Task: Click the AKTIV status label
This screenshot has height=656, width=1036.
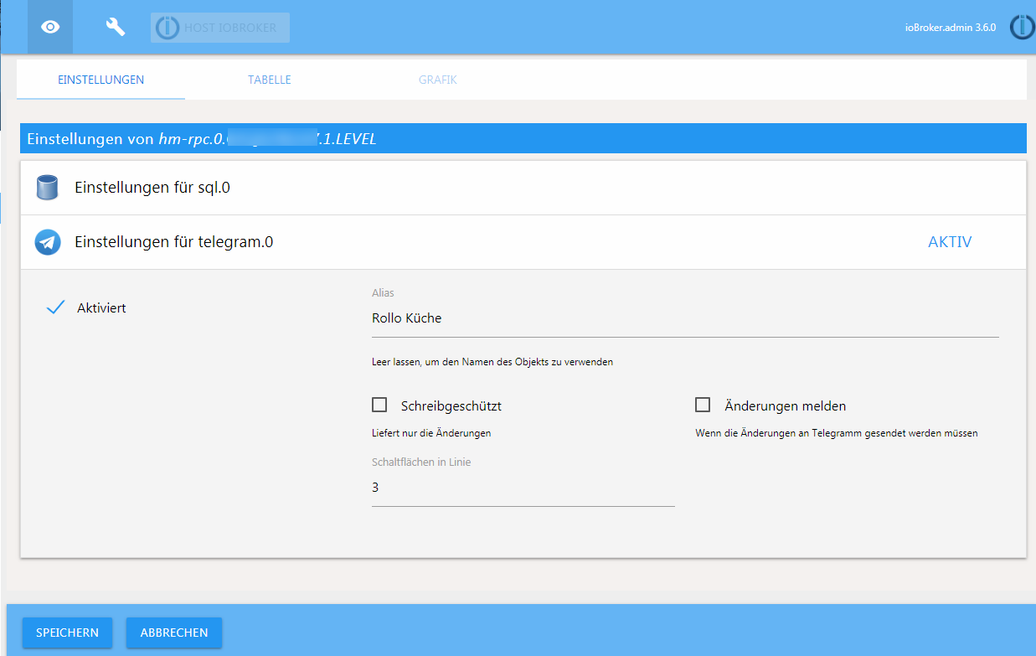Action: [x=950, y=242]
